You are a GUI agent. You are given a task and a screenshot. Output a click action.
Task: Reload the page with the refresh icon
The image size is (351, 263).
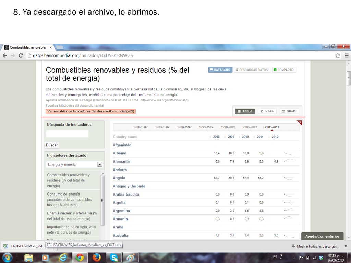click(x=21, y=55)
